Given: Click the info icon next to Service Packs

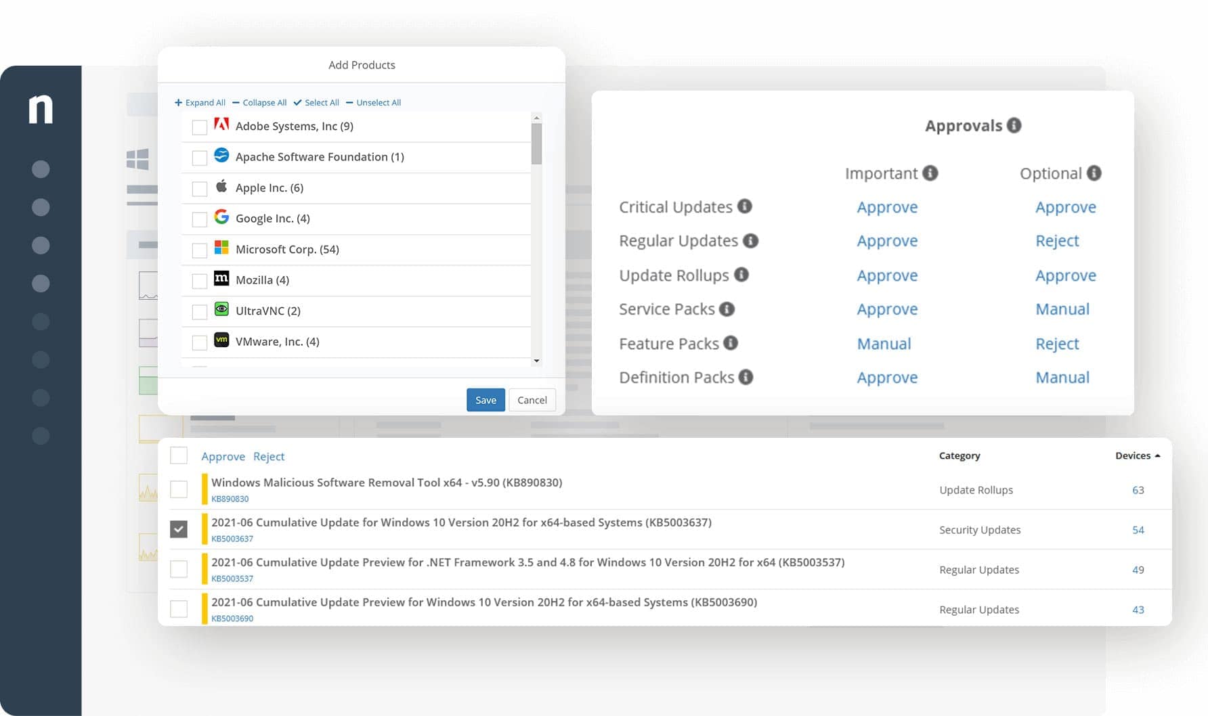Looking at the screenshot, I should point(727,309).
